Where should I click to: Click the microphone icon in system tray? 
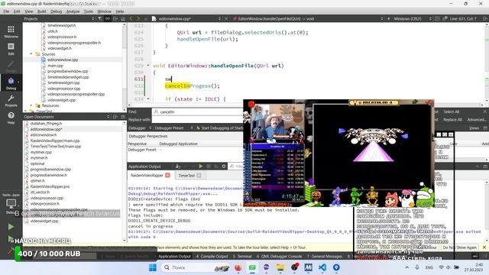point(417,267)
